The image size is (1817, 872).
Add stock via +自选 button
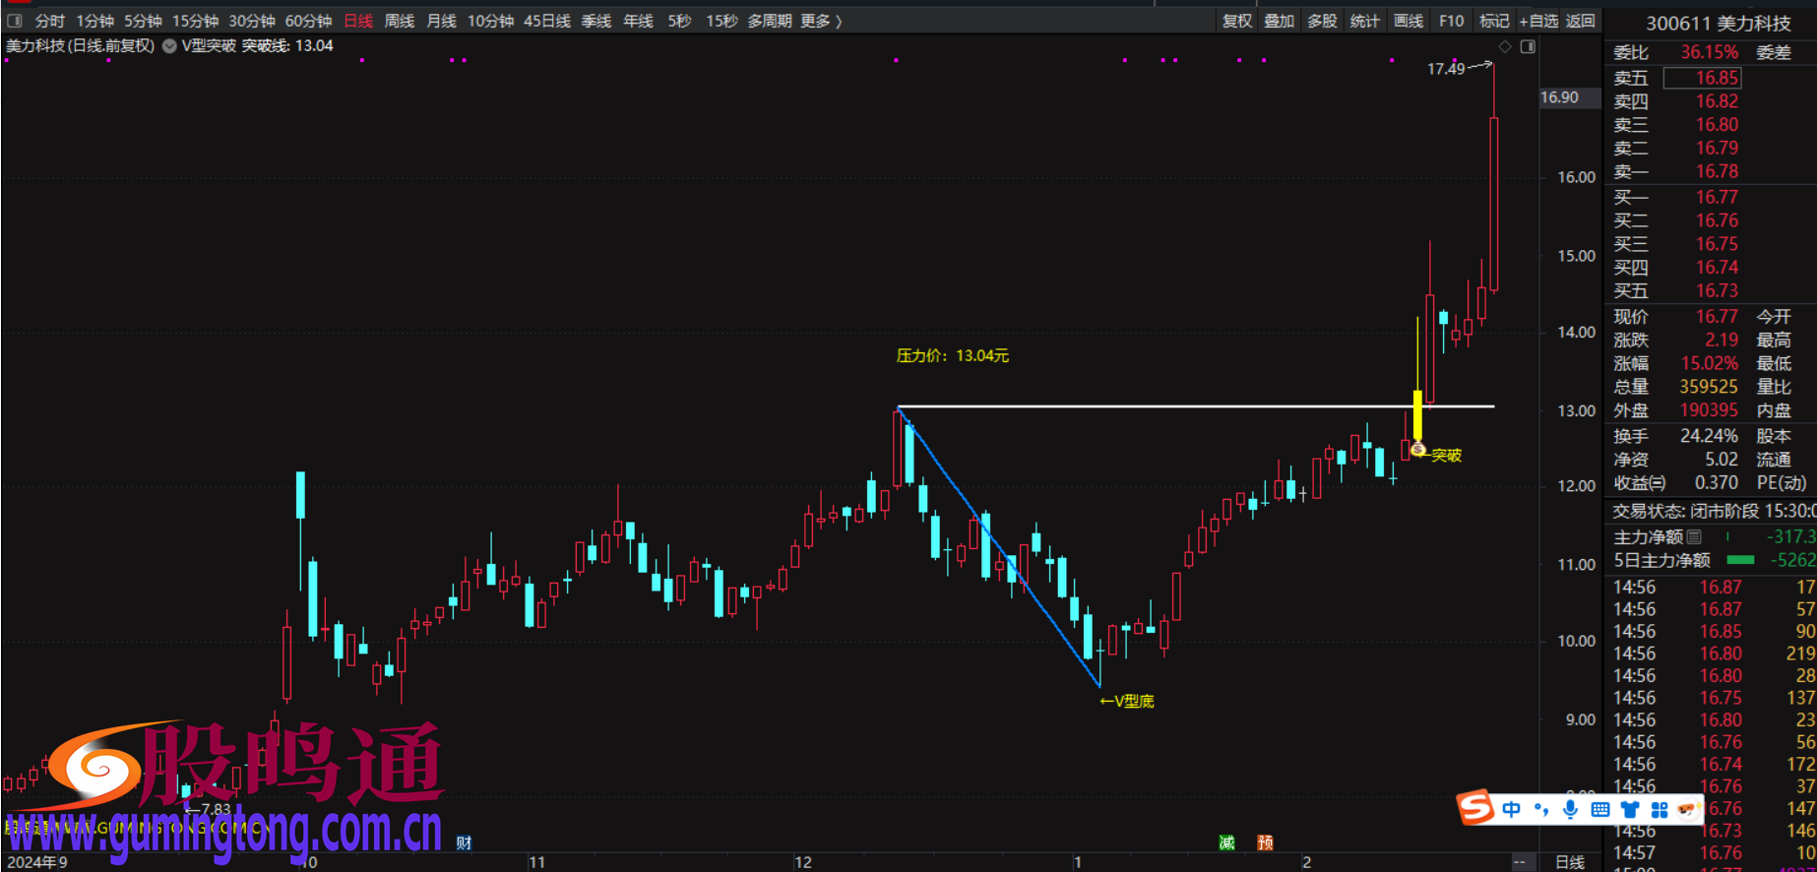1538,21
